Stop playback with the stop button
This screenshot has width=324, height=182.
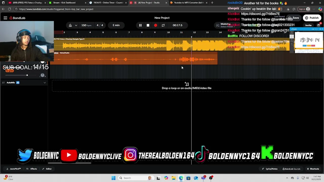(x=148, y=25)
